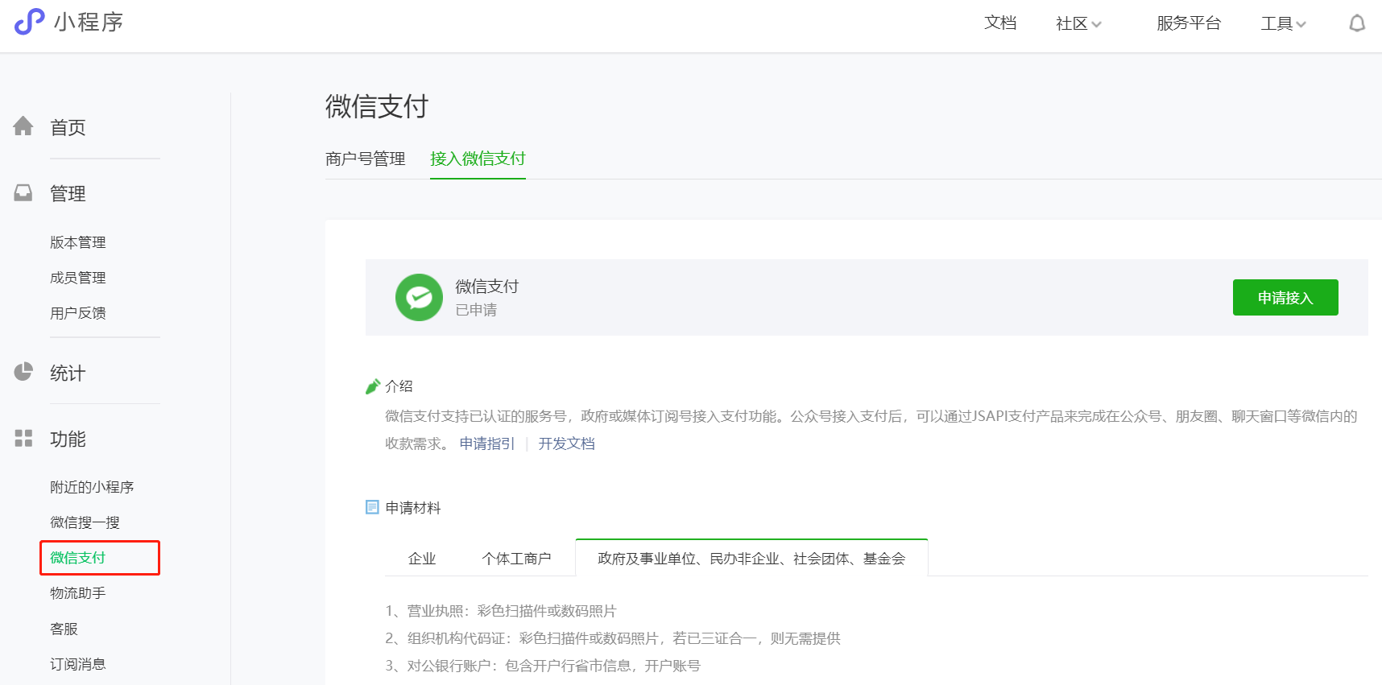Click the green 申请接入 button
Image resolution: width=1382 pixels, height=685 pixels.
(x=1285, y=298)
